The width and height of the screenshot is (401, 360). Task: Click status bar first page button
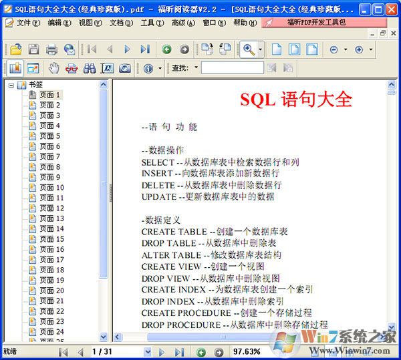(x=63, y=352)
